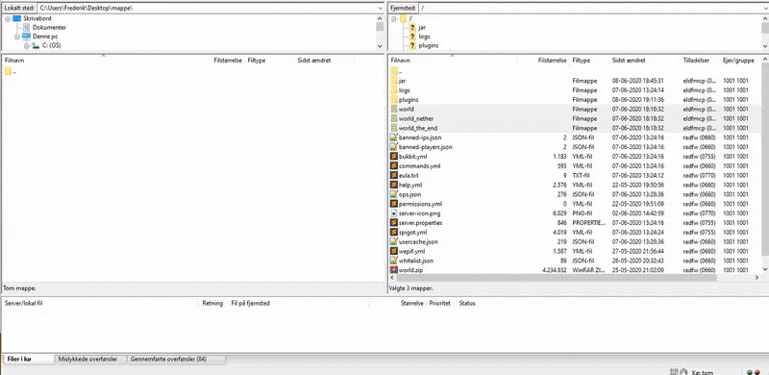Select the Dokumenter item in local tree
This screenshot has height=375, width=769.
[x=49, y=28]
